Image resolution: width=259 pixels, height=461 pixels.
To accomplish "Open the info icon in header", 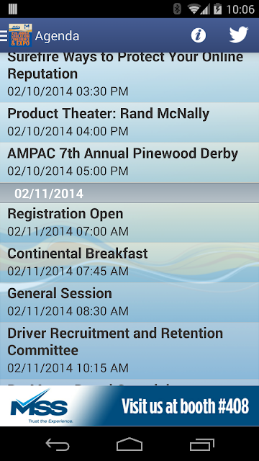I will tap(199, 35).
